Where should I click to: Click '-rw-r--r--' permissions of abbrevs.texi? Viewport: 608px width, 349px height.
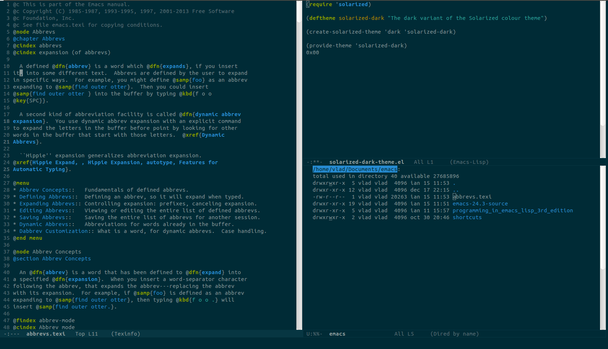coord(329,197)
